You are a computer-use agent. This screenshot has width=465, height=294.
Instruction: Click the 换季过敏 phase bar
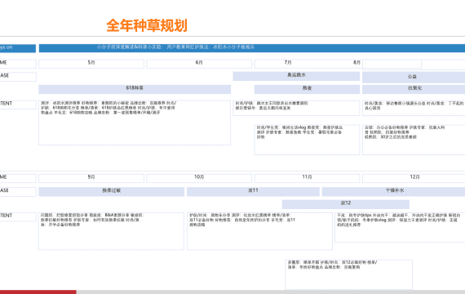112,192
